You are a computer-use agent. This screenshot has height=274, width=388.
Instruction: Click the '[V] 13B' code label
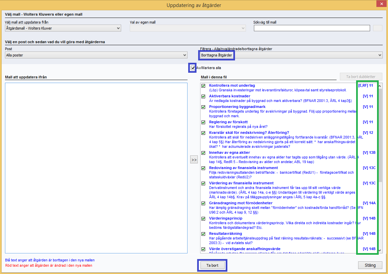click(x=369, y=152)
